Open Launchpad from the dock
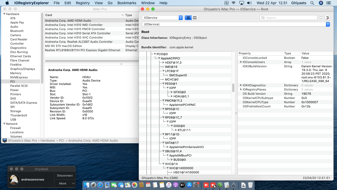 (x=93, y=185)
